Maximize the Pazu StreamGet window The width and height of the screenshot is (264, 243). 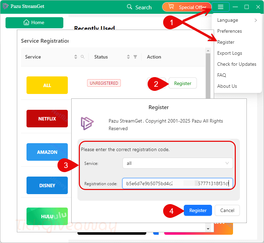(247, 7)
